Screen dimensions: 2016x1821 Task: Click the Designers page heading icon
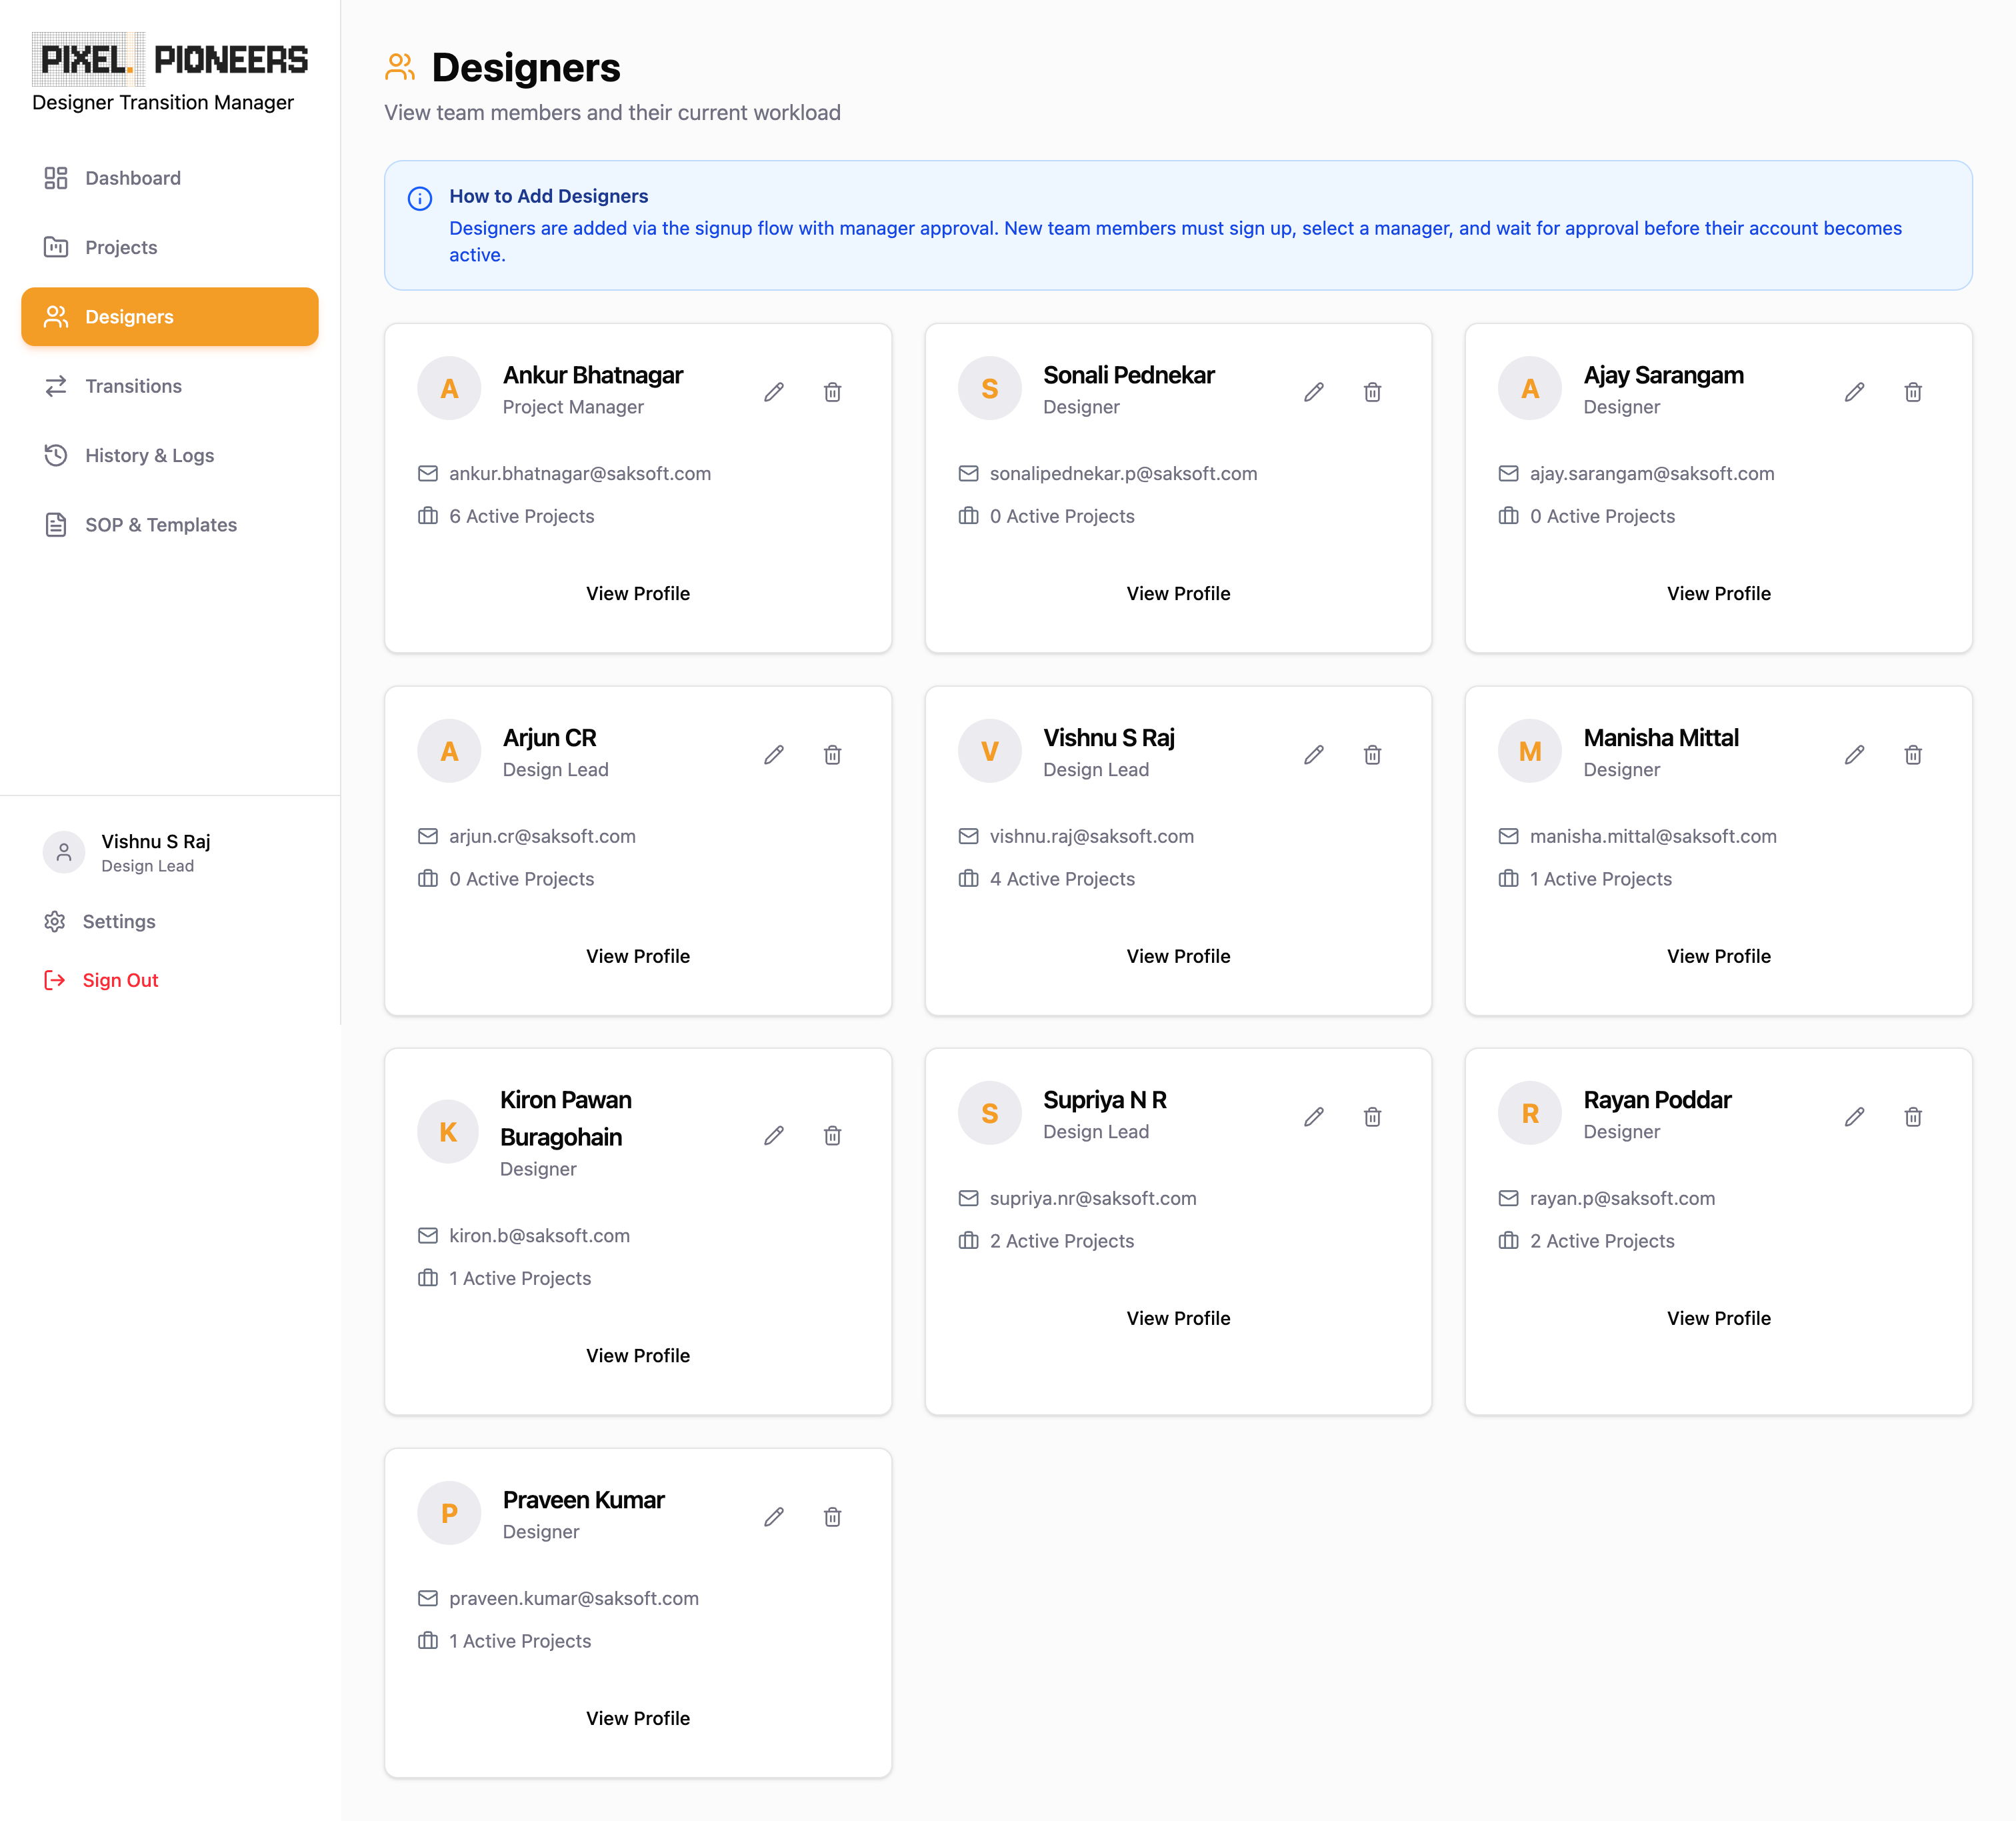tap(400, 67)
